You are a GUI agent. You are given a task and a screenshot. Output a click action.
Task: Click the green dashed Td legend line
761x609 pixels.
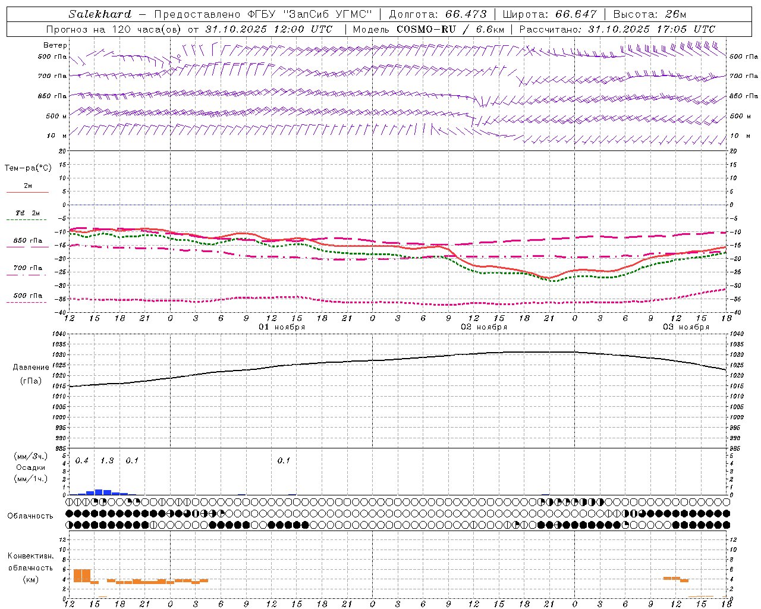pos(27,220)
